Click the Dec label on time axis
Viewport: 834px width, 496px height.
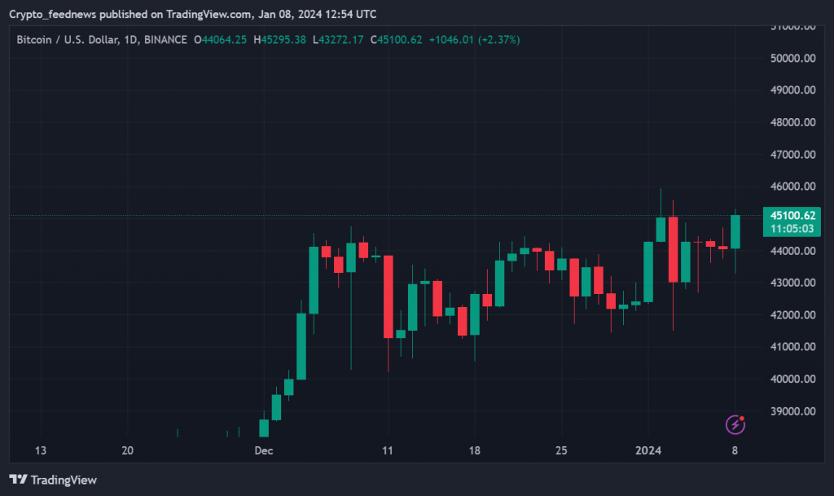[263, 450]
